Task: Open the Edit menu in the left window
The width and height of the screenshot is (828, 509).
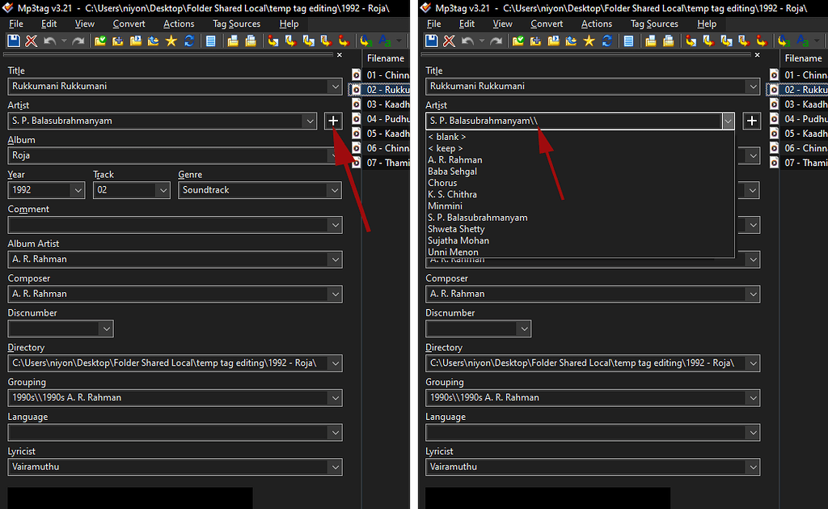Action: click(x=49, y=23)
